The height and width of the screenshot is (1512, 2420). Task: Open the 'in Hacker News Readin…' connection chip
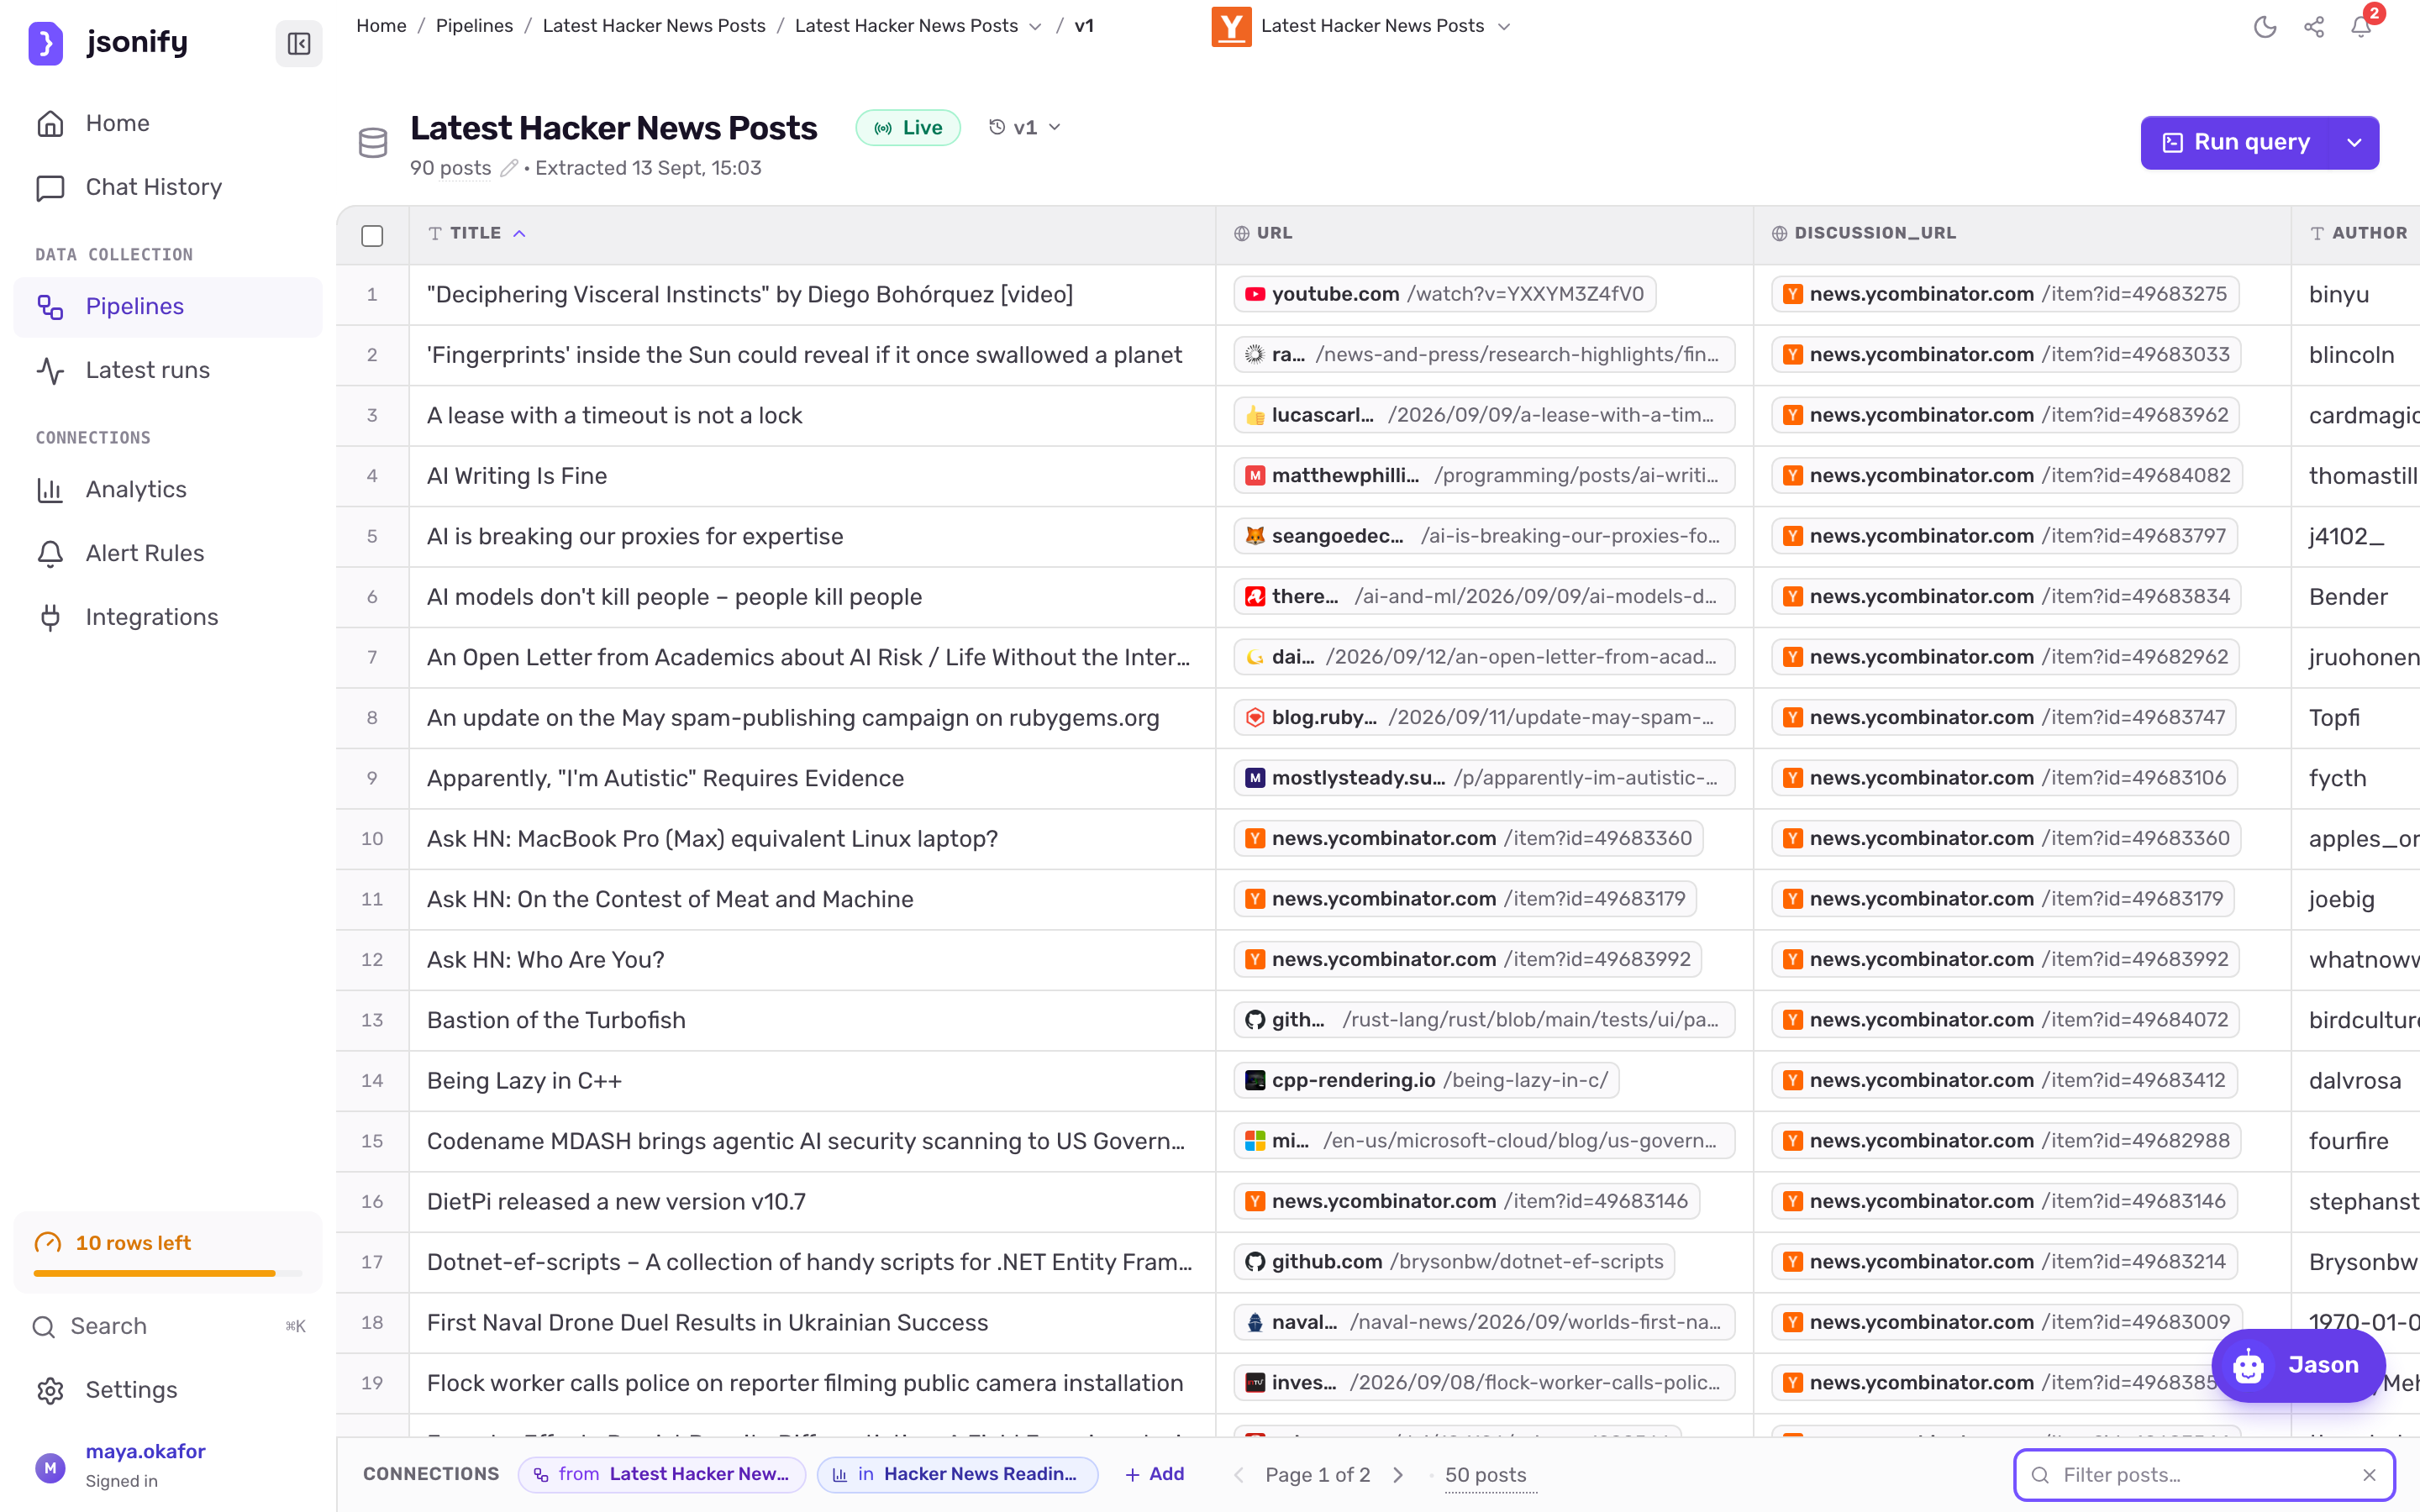click(957, 1474)
